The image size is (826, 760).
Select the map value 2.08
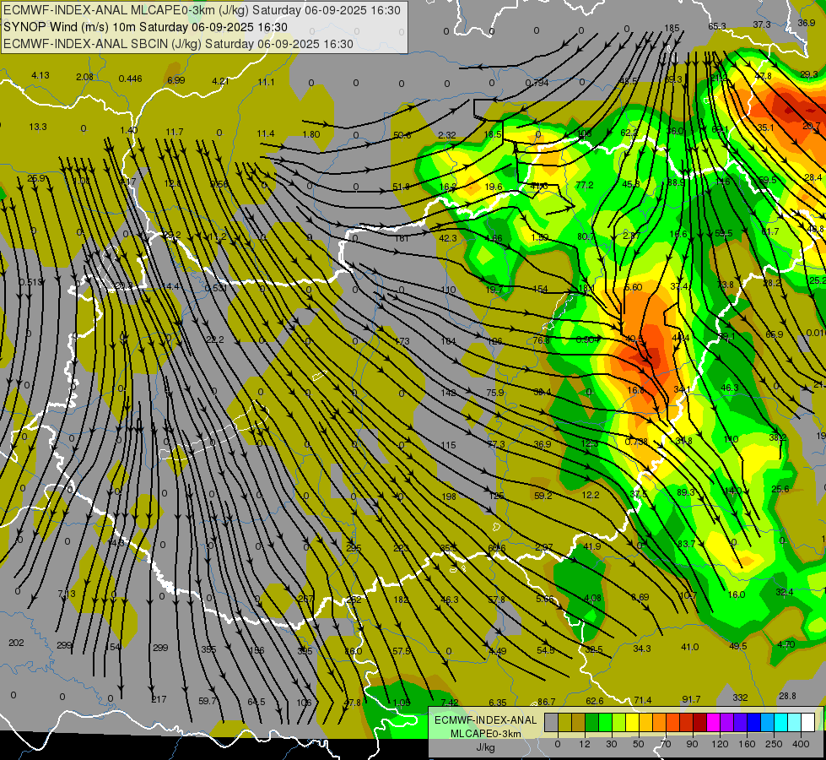85,77
